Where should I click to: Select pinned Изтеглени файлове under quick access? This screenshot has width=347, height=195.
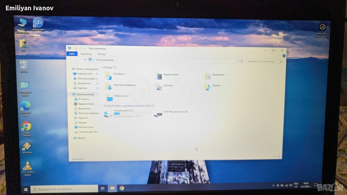click(x=86, y=79)
